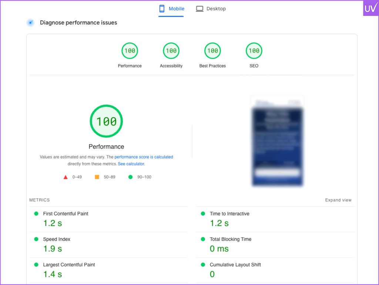Click the UV logo in corner
The image size is (379, 285).
370,8
